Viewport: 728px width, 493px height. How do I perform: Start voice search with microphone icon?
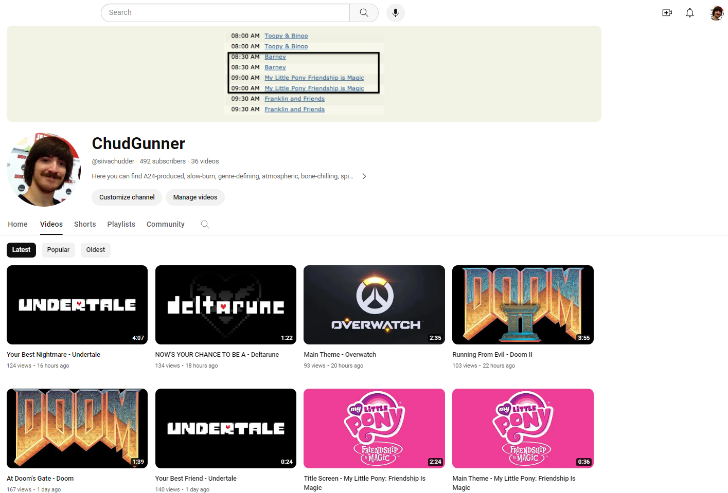point(395,13)
